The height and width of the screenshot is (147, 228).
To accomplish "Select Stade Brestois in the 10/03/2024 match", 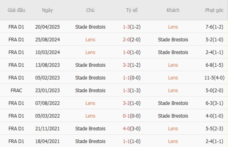I will tap(173, 52).
